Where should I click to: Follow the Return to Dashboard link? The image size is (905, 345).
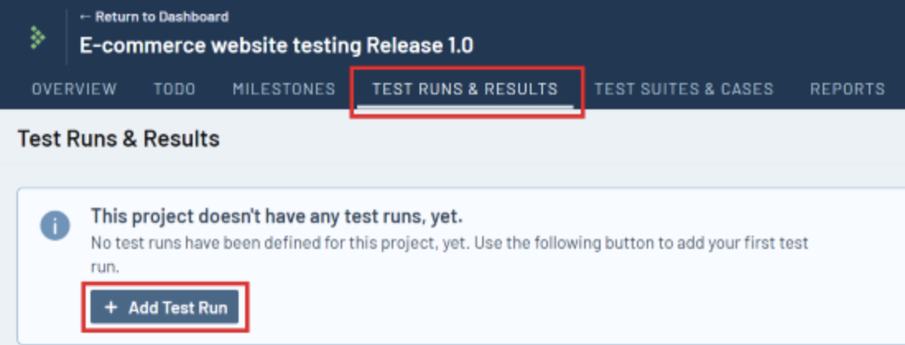tap(155, 16)
